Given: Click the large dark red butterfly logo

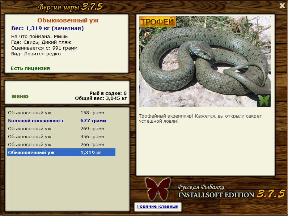Looking at the screenshot, I should click(x=158, y=189).
